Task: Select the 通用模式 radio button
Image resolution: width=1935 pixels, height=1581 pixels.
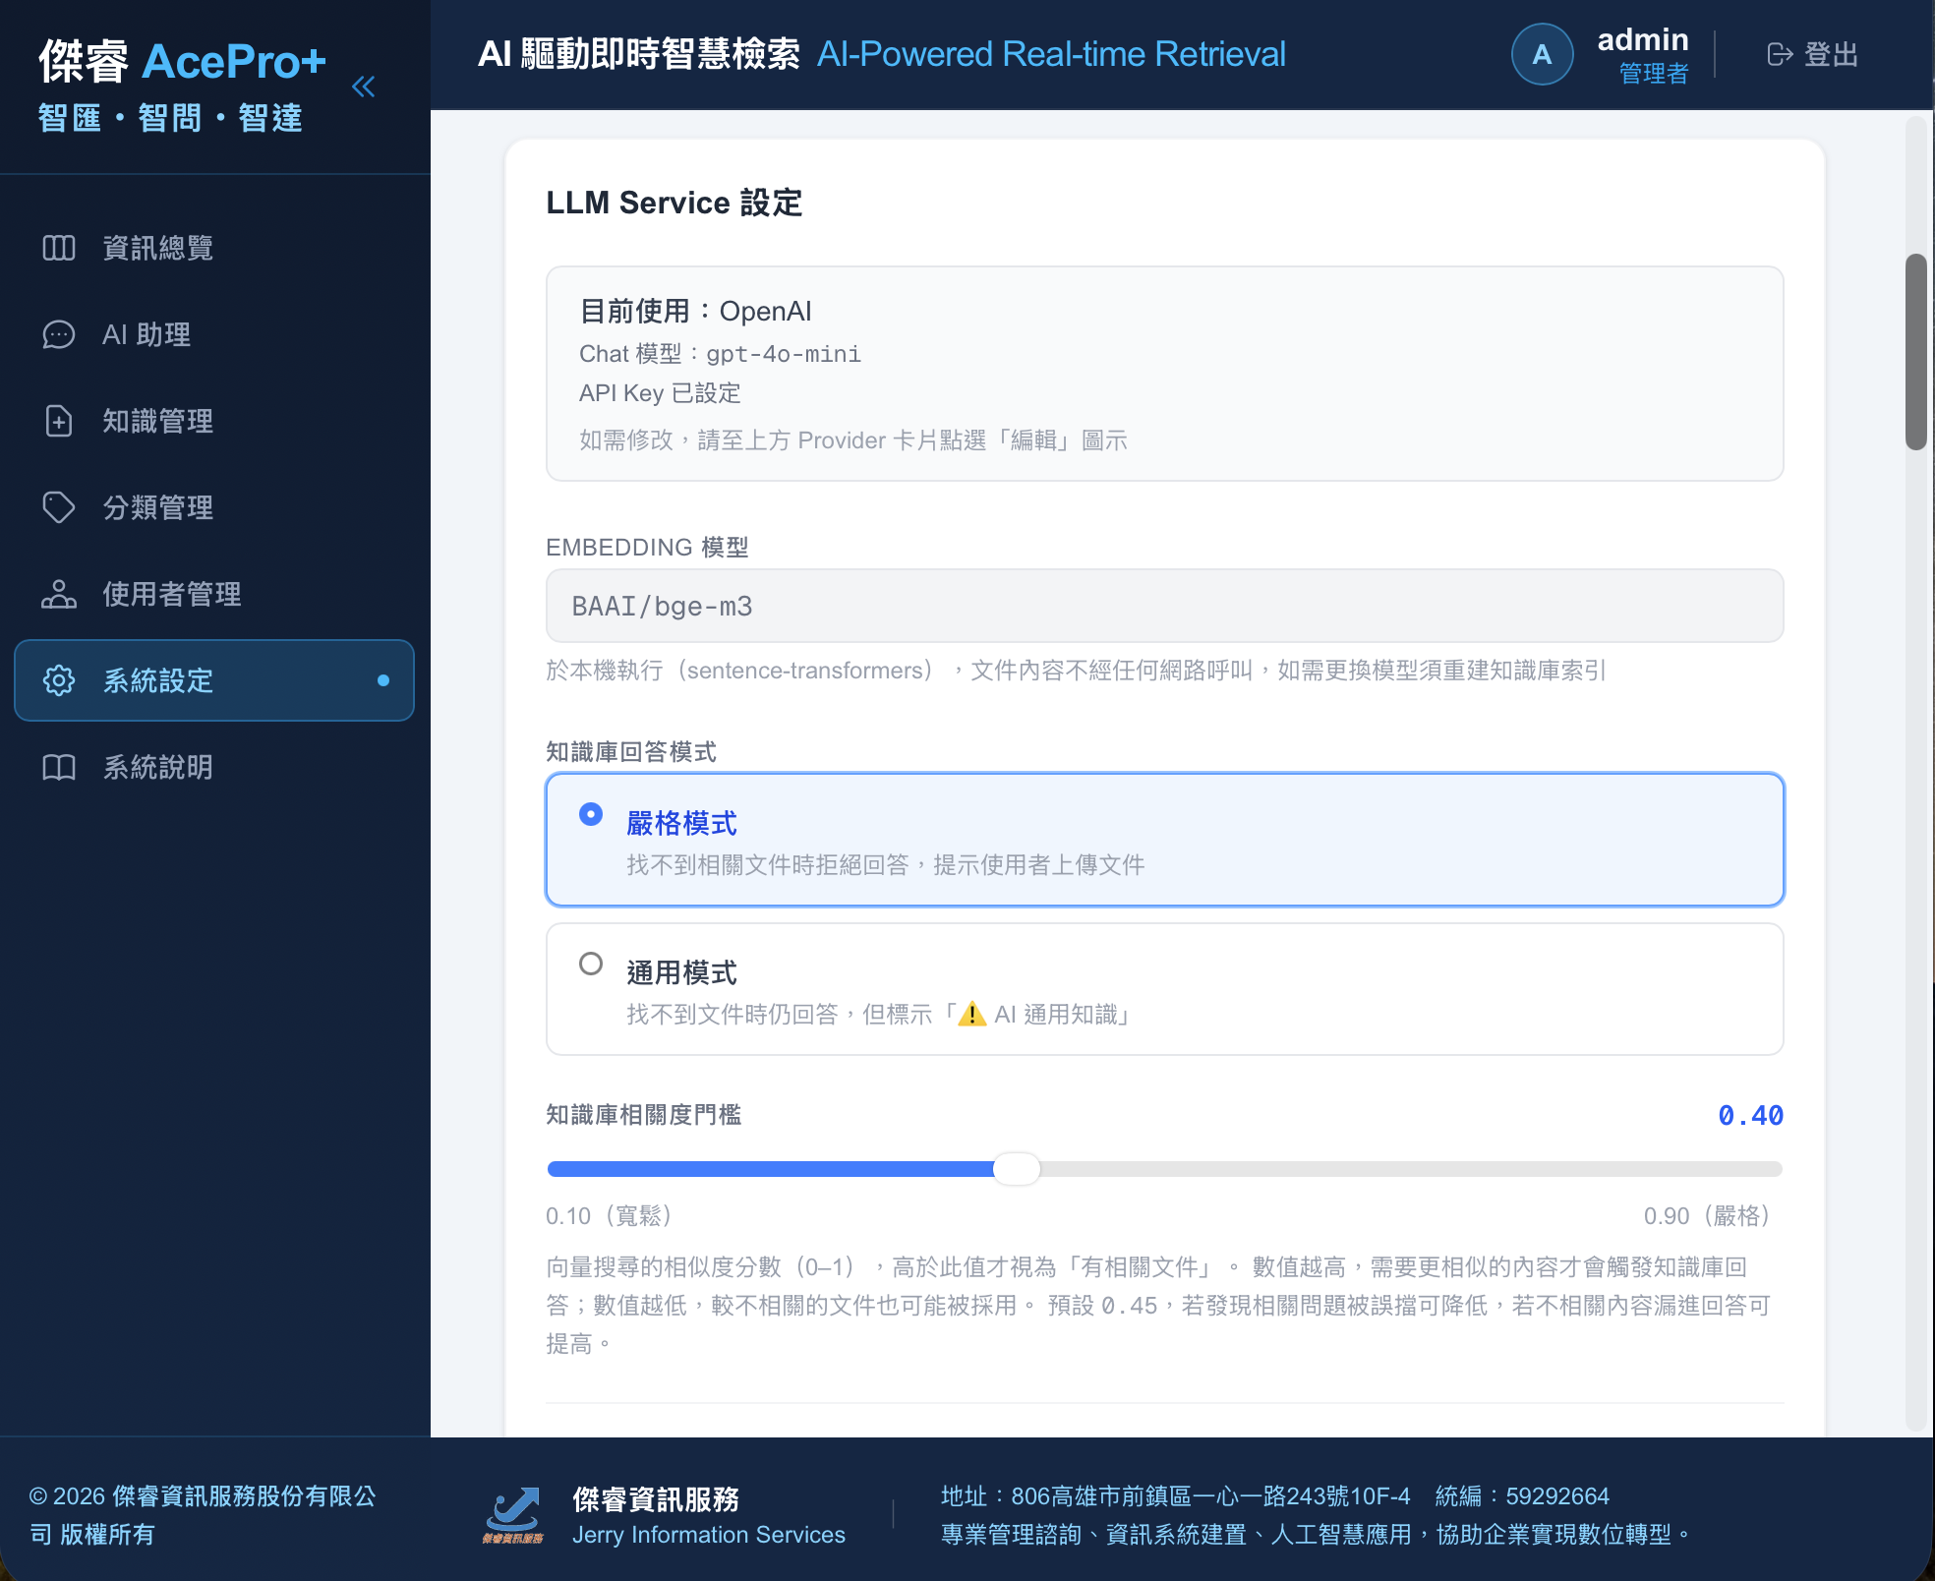Action: tap(591, 964)
